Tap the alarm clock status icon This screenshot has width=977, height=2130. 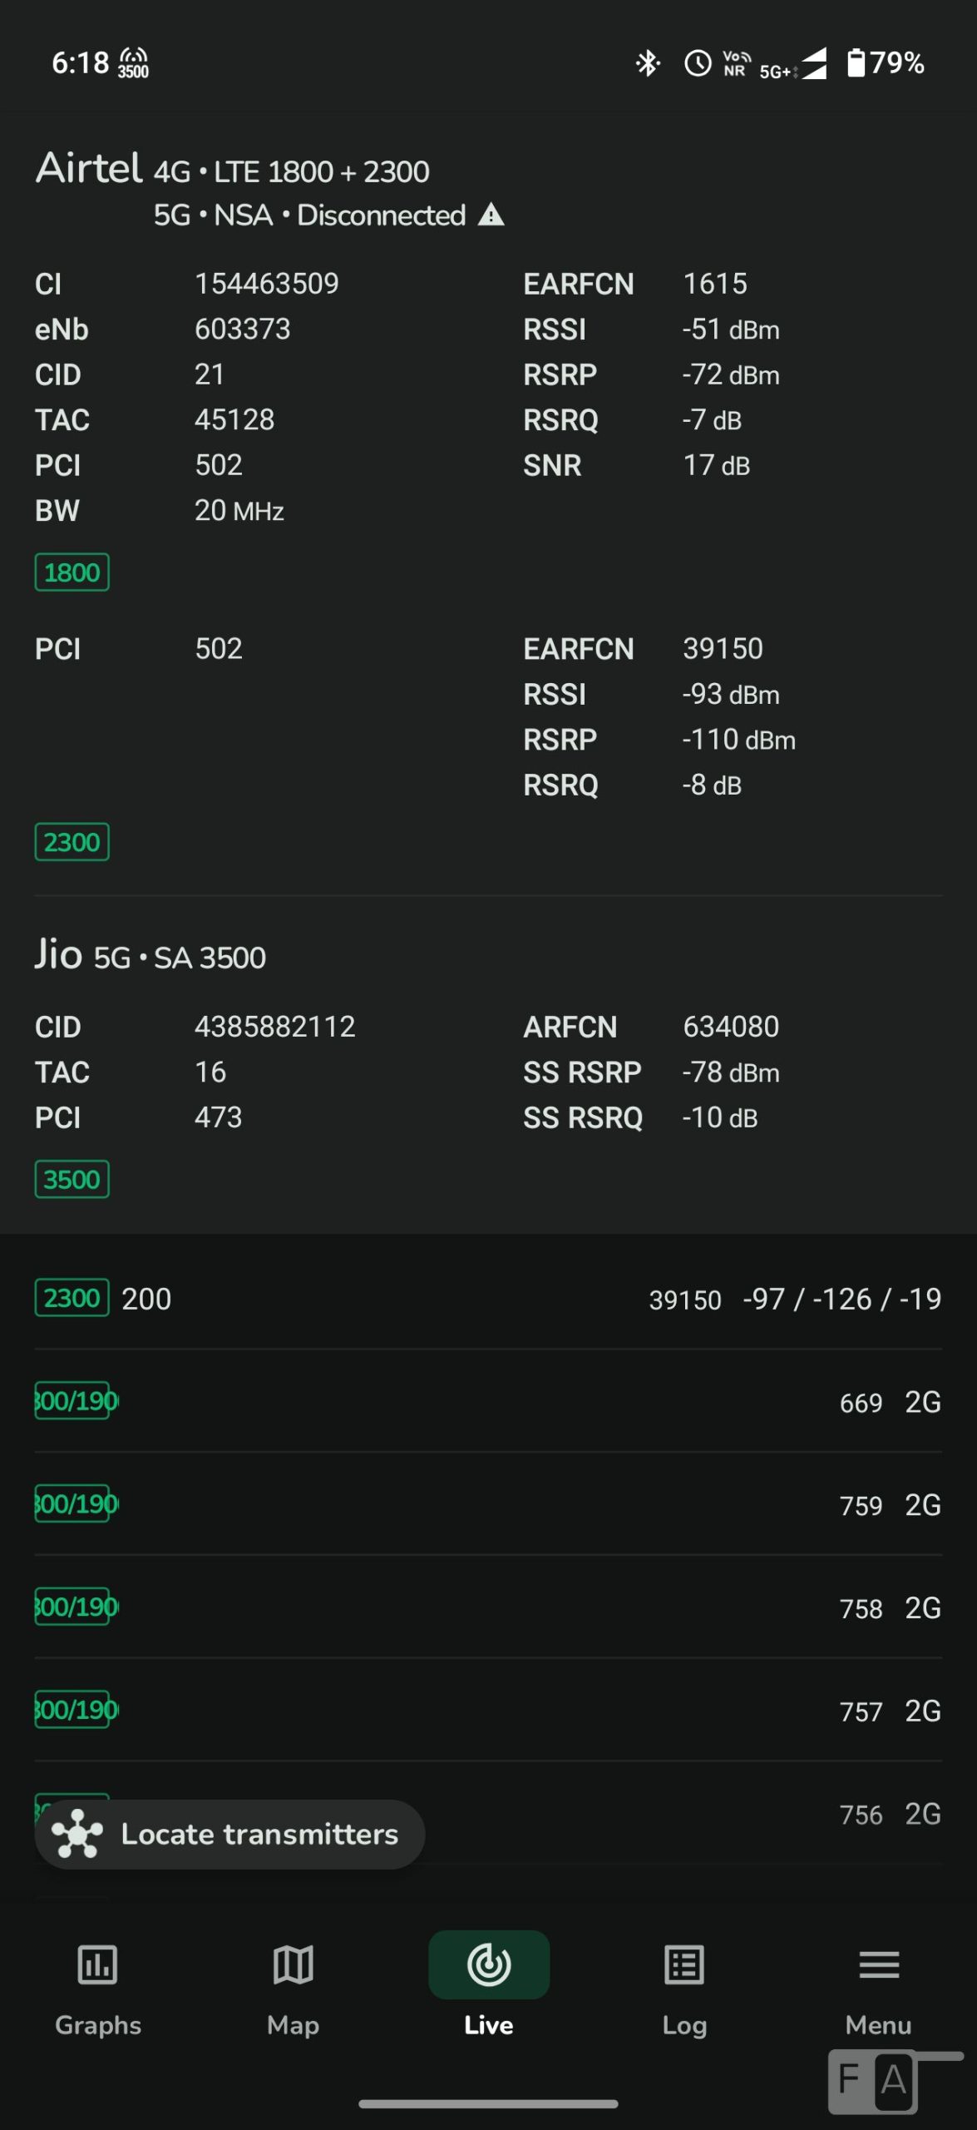698,63
